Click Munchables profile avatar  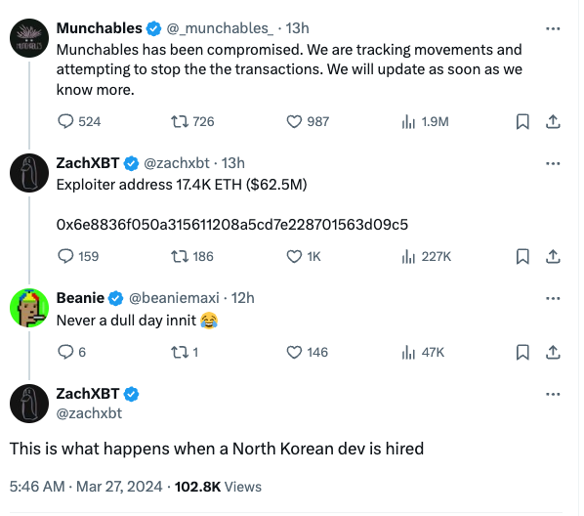tap(29, 38)
